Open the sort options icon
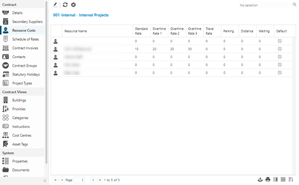Viewport: 299px width, 185px height. coord(291,180)
